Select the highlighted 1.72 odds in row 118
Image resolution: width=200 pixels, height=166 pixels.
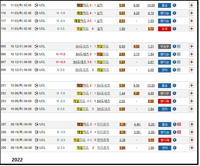[x=151, y=29]
